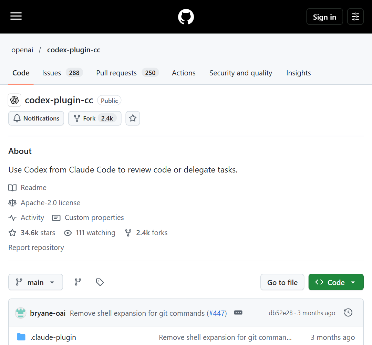Open the .claude-plugin folder
The width and height of the screenshot is (372, 345).
tap(53, 337)
